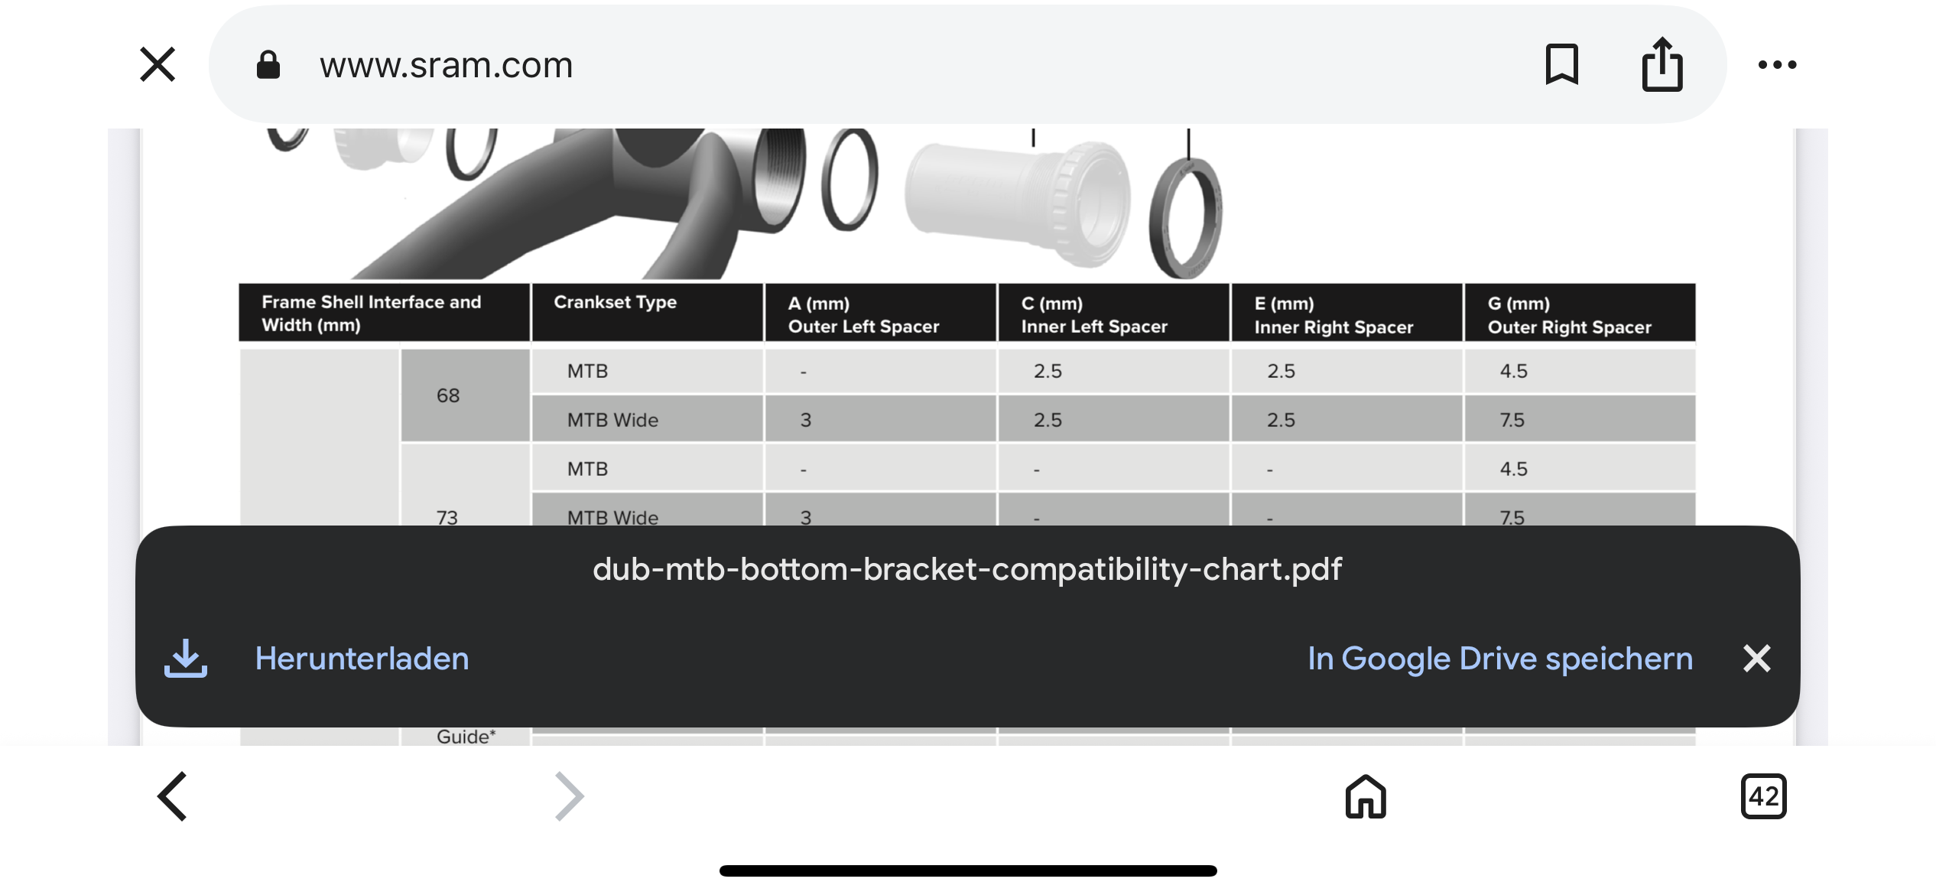This screenshot has height=895, width=1936.
Task: Open the tab switcher showing 42 tabs
Action: click(x=1763, y=796)
